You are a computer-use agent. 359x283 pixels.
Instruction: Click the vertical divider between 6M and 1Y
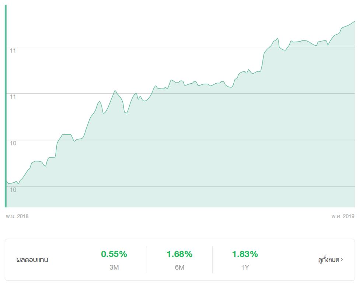[212, 260]
